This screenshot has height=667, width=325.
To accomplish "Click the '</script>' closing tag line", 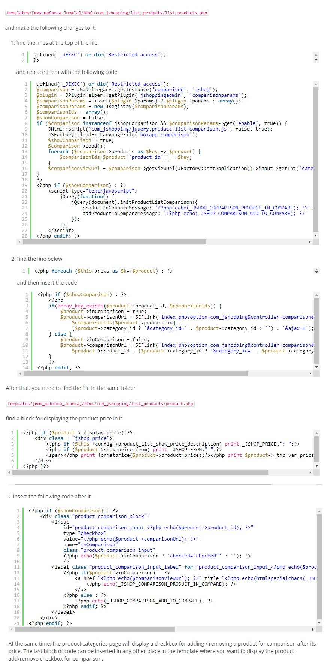I will (x=61, y=230).
